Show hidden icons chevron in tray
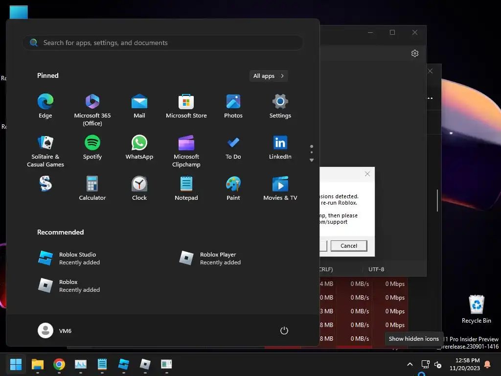Screen dimensions: 501x376 410,364
